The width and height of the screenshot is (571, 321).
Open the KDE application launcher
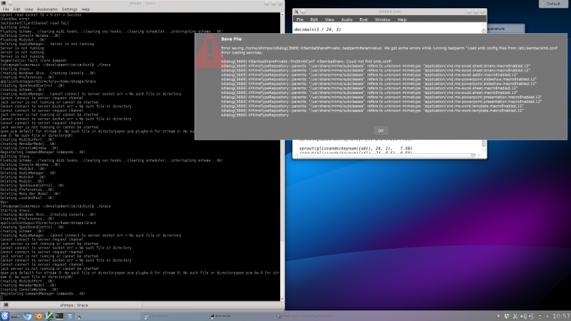click(5, 316)
